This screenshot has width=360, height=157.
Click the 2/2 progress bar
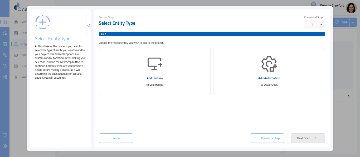coord(212,34)
